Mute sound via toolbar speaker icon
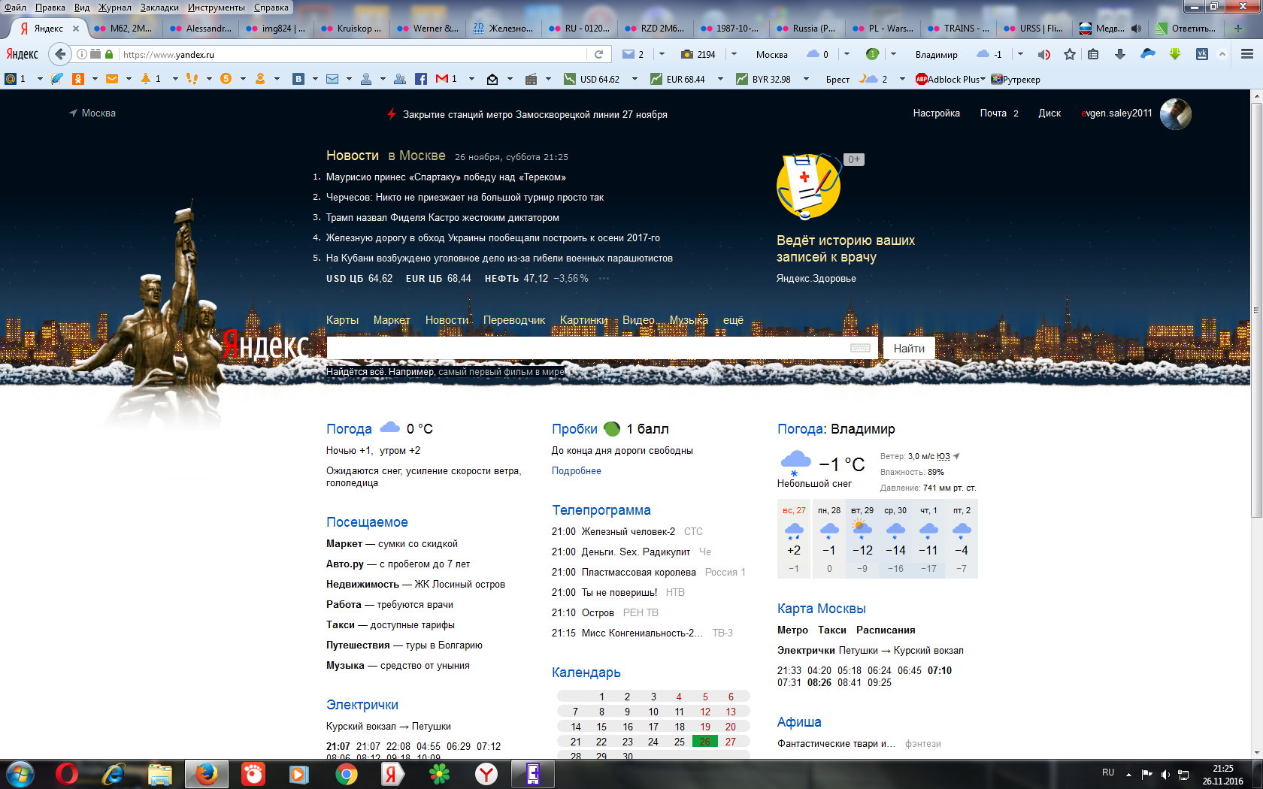Viewport: 1263px width, 789px height. (1044, 54)
